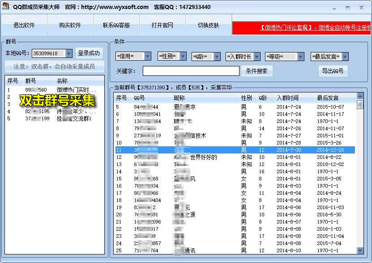Open the =Q龄= dropdown
This screenshot has width=372, height=263.
(217, 57)
